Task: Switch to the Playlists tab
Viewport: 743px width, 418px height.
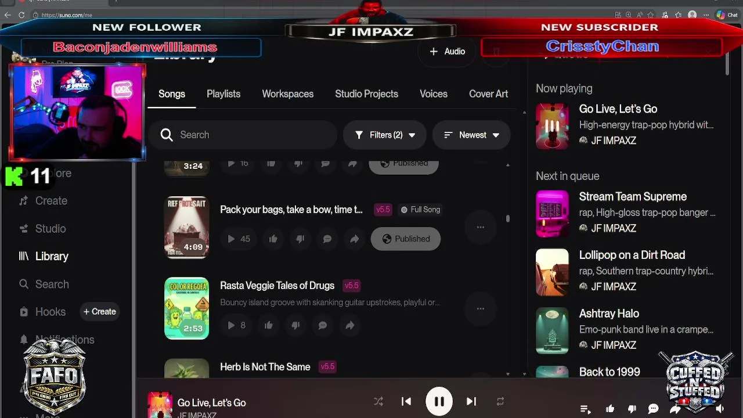Action: click(x=223, y=94)
